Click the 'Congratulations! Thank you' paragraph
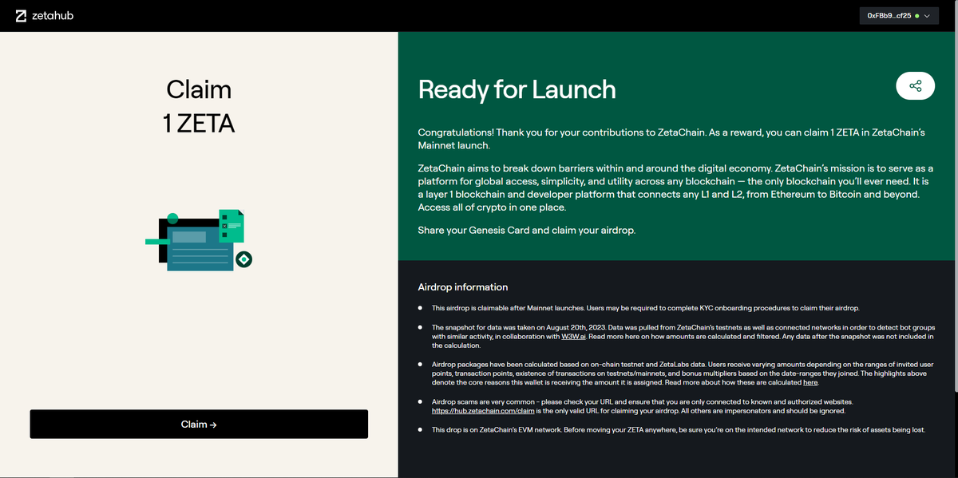Viewport: 958px width, 478px height. pos(671,139)
